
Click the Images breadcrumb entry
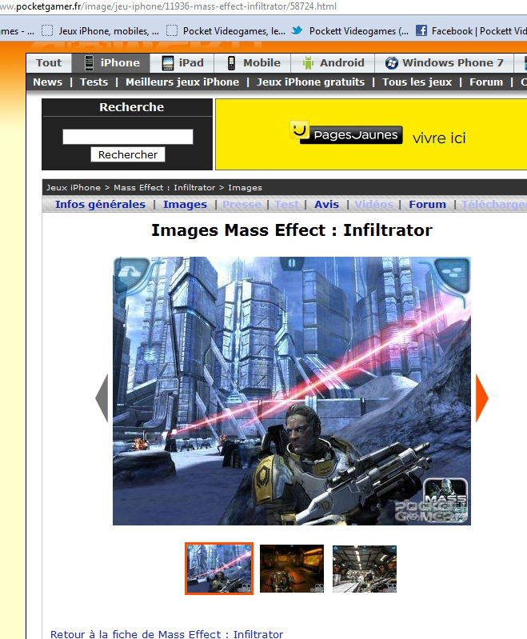click(x=245, y=187)
